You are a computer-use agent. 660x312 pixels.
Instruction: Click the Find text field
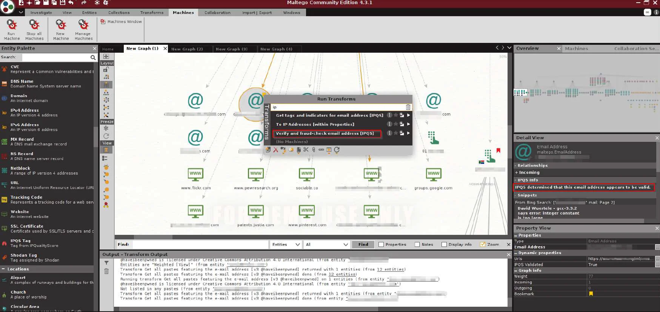[200, 245]
